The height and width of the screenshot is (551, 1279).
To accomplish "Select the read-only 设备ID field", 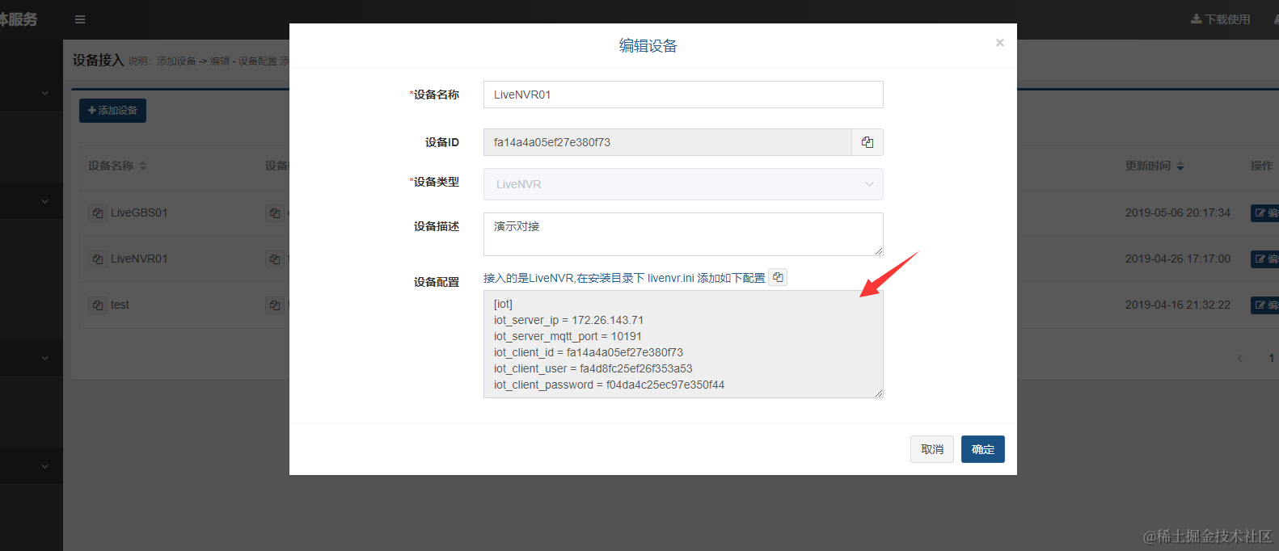I will coord(668,142).
